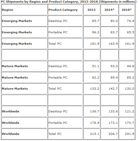Image resolution: width=138 pixels, height=141 pixels.
Task: Click Mature Markets Desktop PC value 51.1
Action: pyautogui.click(x=96, y=66)
